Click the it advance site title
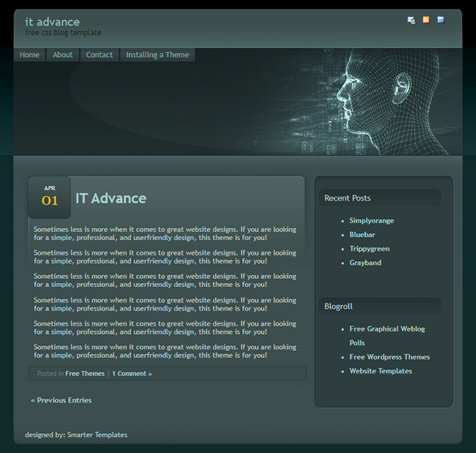 [x=52, y=22]
